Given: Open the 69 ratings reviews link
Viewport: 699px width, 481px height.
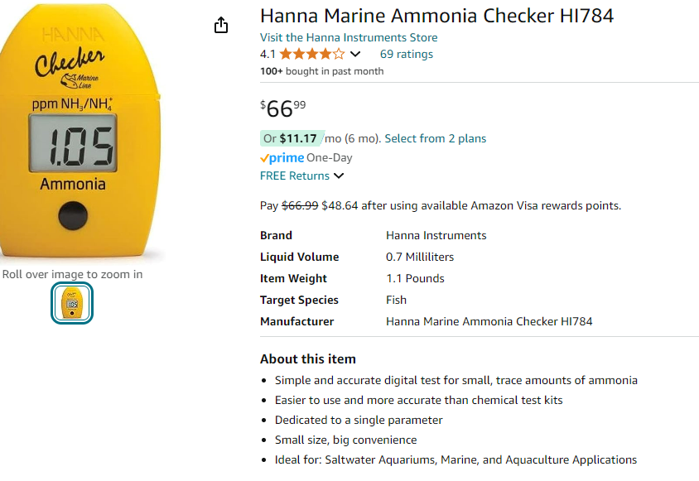Looking at the screenshot, I should click(406, 55).
